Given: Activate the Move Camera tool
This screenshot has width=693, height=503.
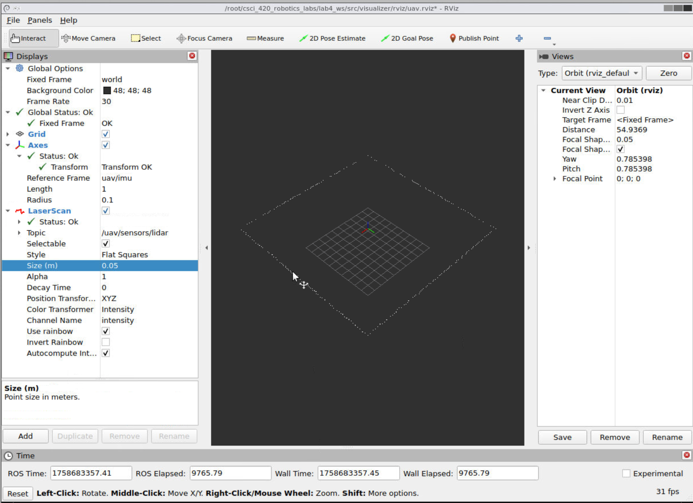Looking at the screenshot, I should coord(89,38).
